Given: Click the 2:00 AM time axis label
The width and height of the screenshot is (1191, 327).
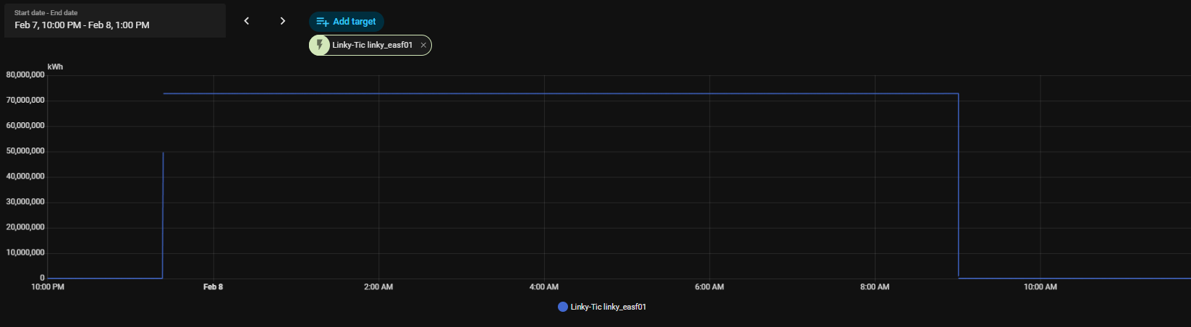Looking at the screenshot, I should point(378,287).
